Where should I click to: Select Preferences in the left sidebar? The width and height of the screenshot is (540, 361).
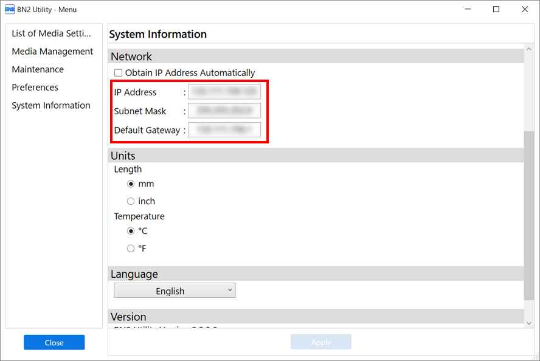35,88
